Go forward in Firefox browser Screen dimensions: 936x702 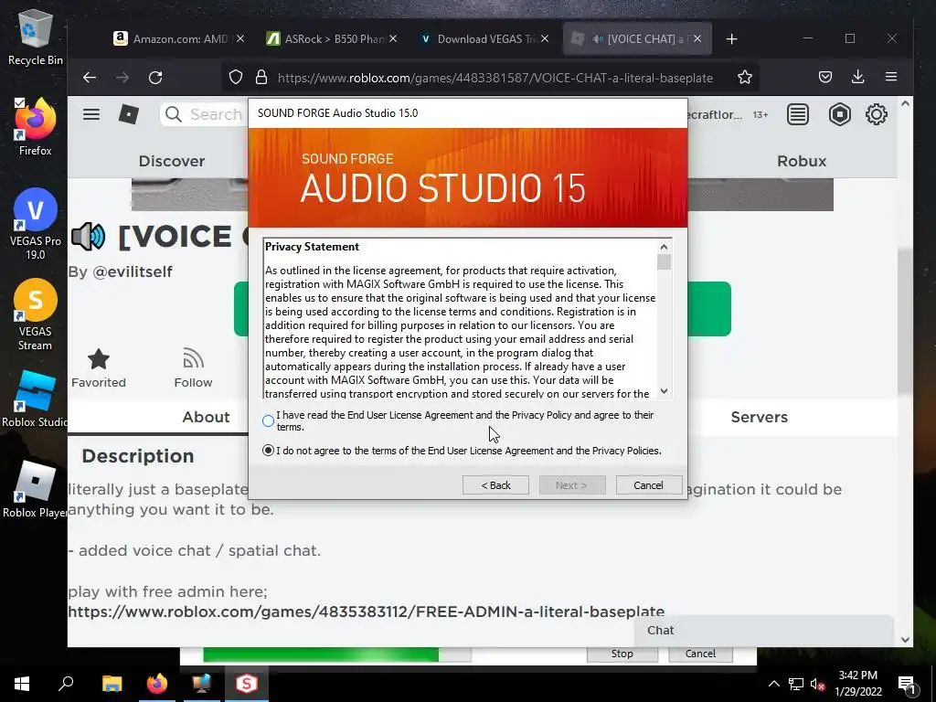122,77
